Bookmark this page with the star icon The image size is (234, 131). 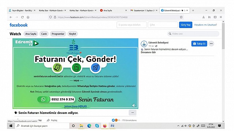181,17
